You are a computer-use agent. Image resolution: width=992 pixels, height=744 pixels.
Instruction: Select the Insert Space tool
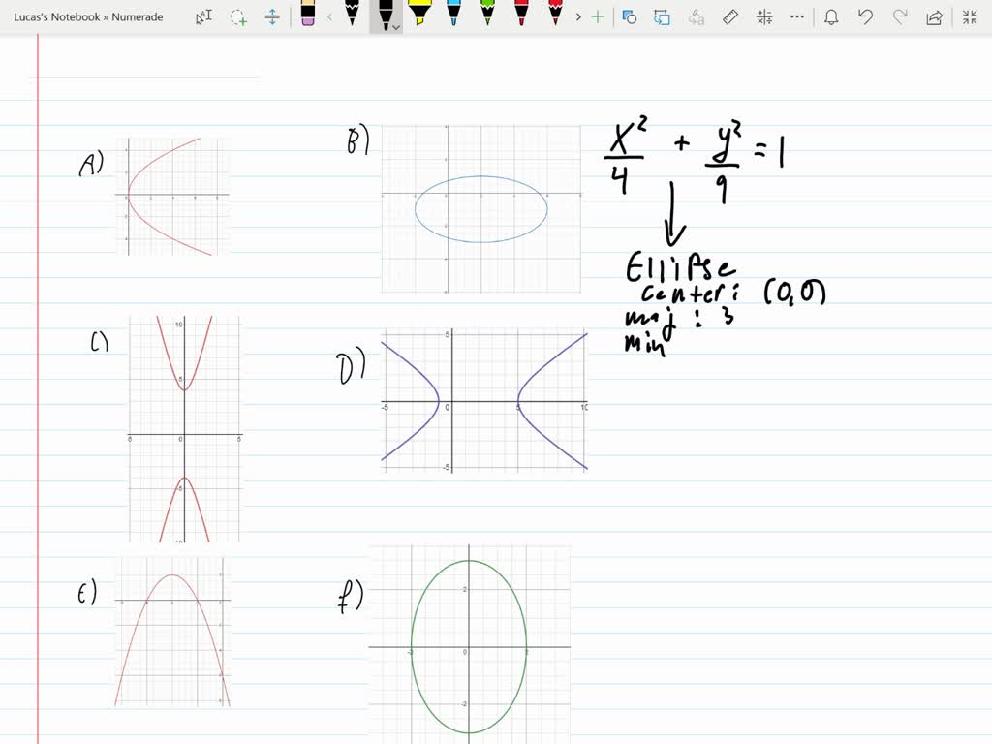(x=272, y=16)
